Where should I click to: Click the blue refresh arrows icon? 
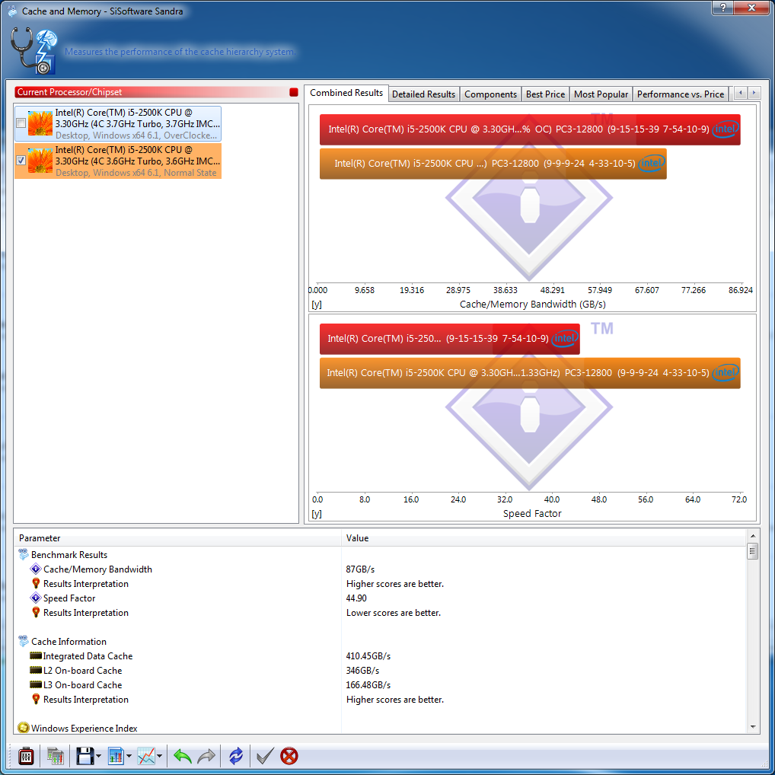coord(236,756)
